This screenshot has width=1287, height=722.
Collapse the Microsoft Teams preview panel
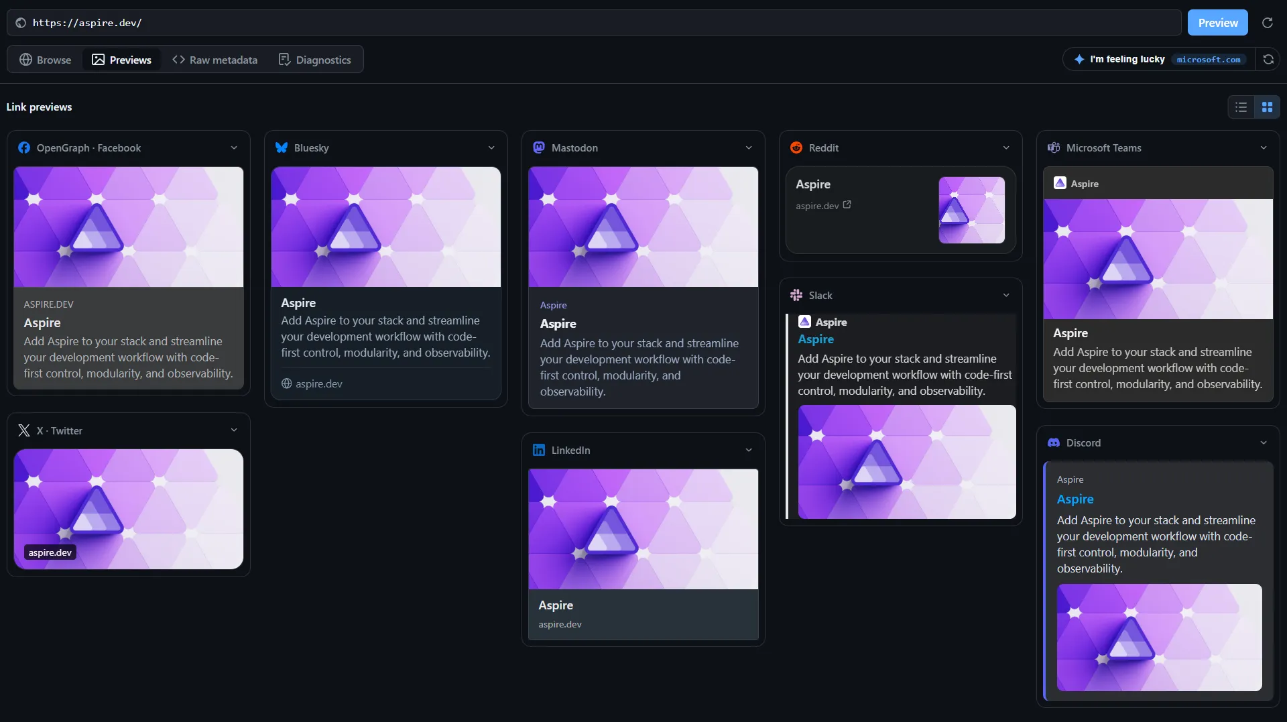coord(1264,147)
